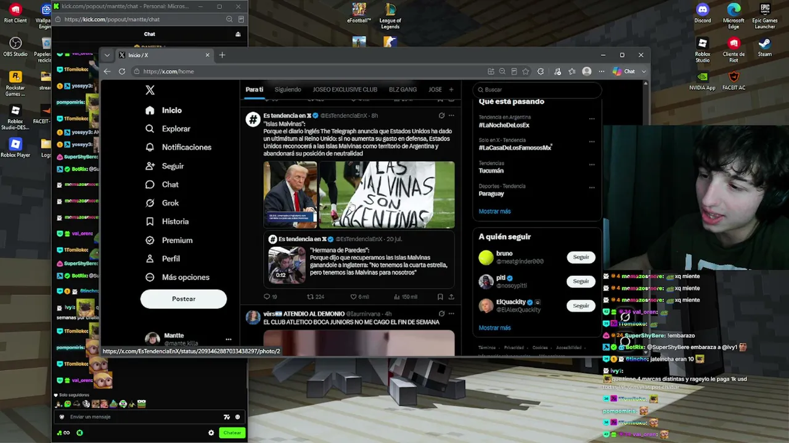The image size is (789, 443).
Task: View analytics of the Islas Malvinas post
Action: tap(405, 297)
